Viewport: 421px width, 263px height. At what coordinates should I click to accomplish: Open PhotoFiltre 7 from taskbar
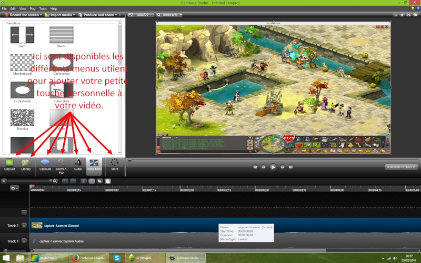(47, 258)
